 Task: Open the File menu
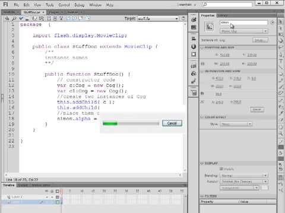[x=17, y=5]
